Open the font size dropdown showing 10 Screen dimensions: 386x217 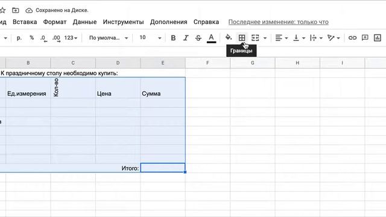(150, 38)
